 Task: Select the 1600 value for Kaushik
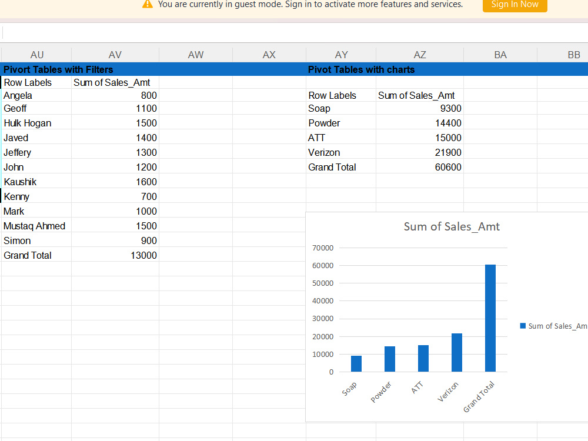coord(115,182)
